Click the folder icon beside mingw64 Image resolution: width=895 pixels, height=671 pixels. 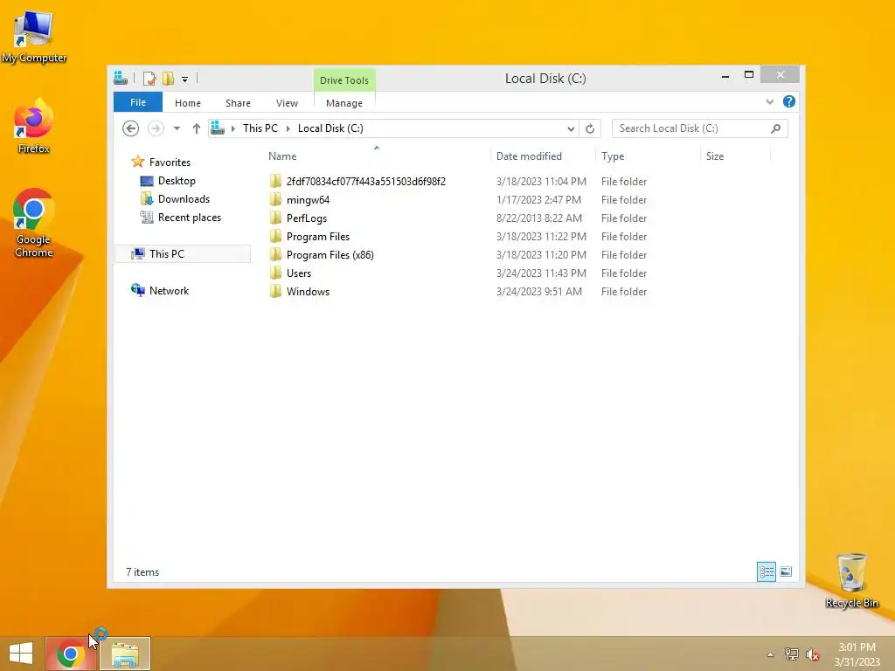pyautogui.click(x=275, y=200)
